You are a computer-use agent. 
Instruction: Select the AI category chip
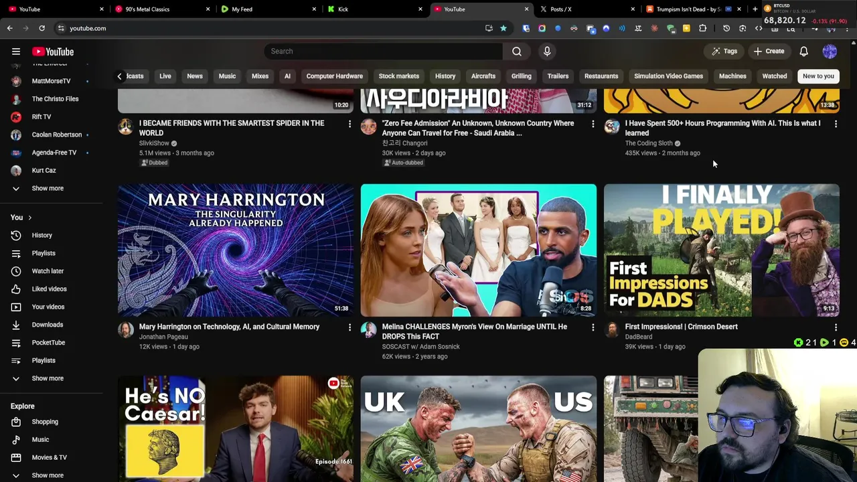[287, 76]
